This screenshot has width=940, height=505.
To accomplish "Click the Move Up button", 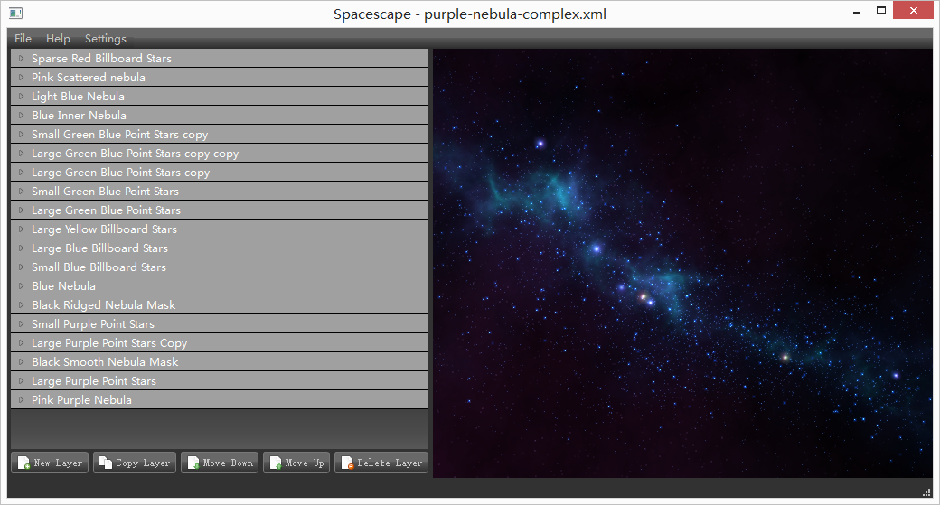I will click(x=296, y=463).
